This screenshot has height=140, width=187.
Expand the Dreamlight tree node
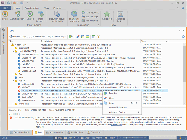coord(13,48)
